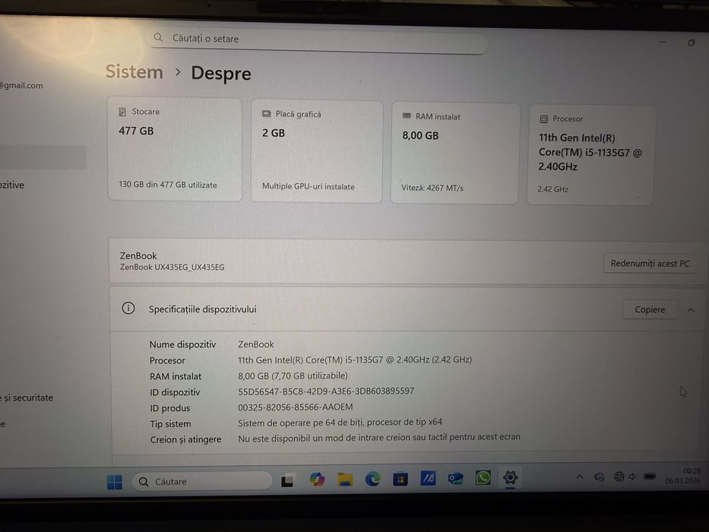
Task: Click the Stocare disk icon
Action: [122, 112]
